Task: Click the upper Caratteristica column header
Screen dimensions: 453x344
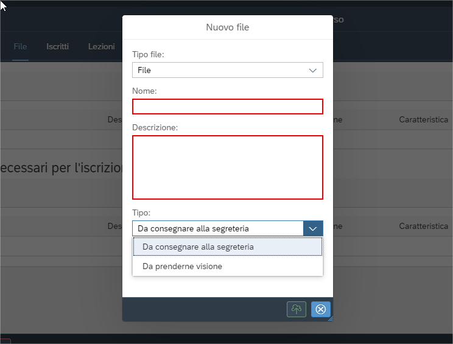Action: (x=423, y=120)
